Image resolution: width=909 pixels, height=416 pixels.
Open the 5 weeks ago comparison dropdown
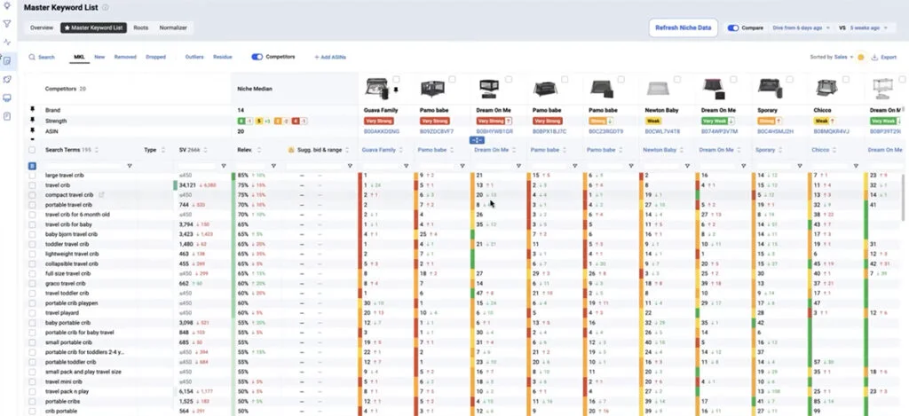(x=868, y=27)
